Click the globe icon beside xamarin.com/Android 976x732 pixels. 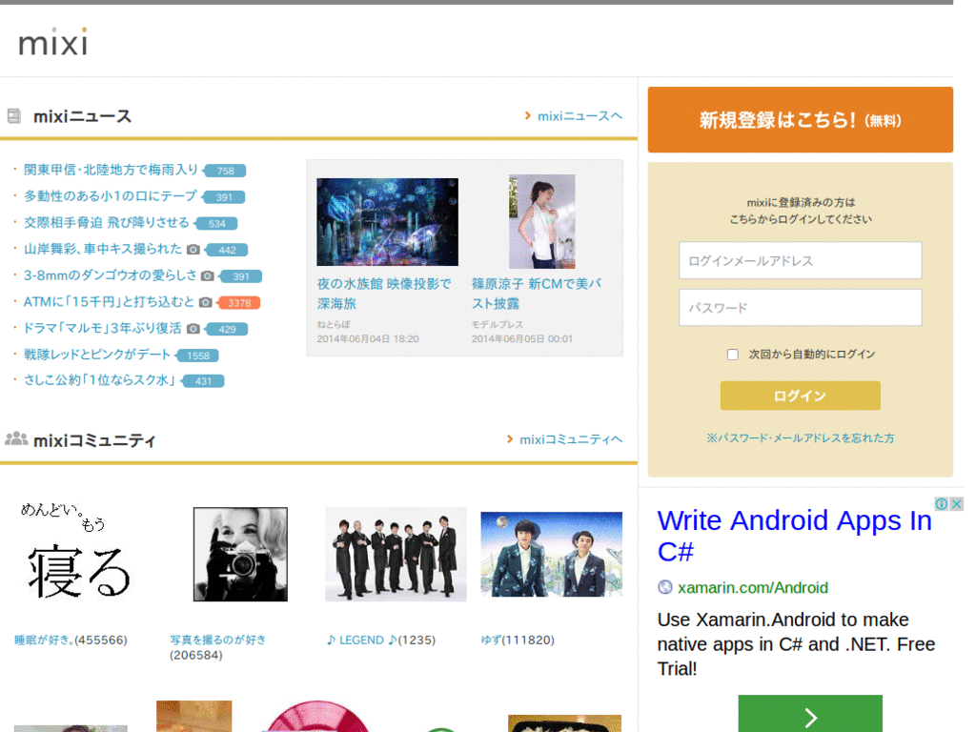point(664,587)
